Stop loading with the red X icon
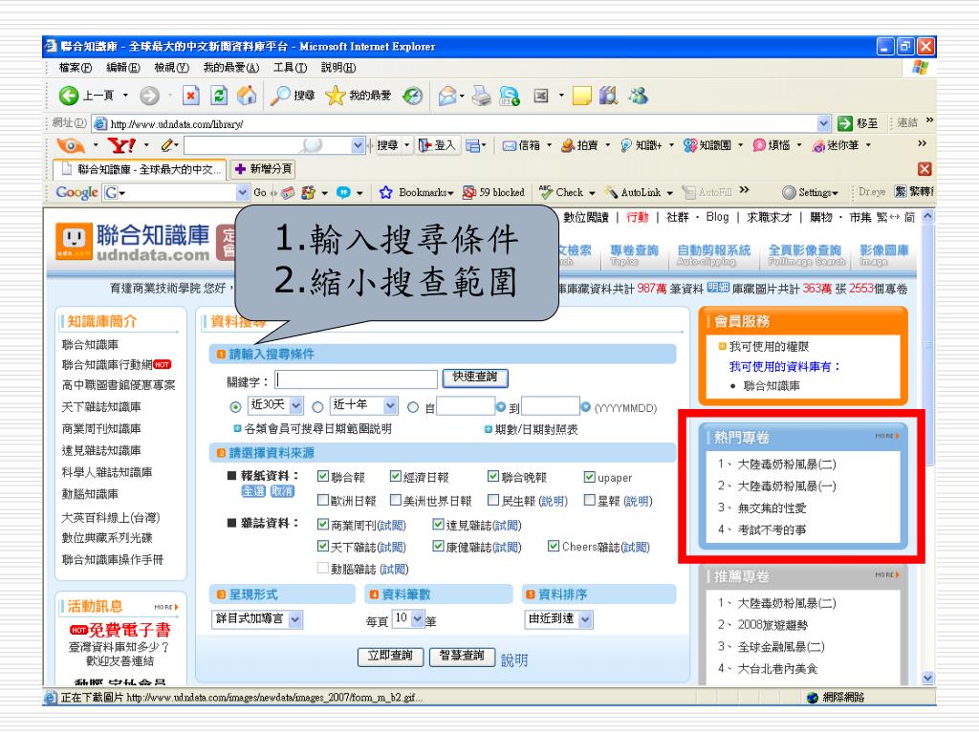The height and width of the screenshot is (734, 979). click(x=191, y=96)
